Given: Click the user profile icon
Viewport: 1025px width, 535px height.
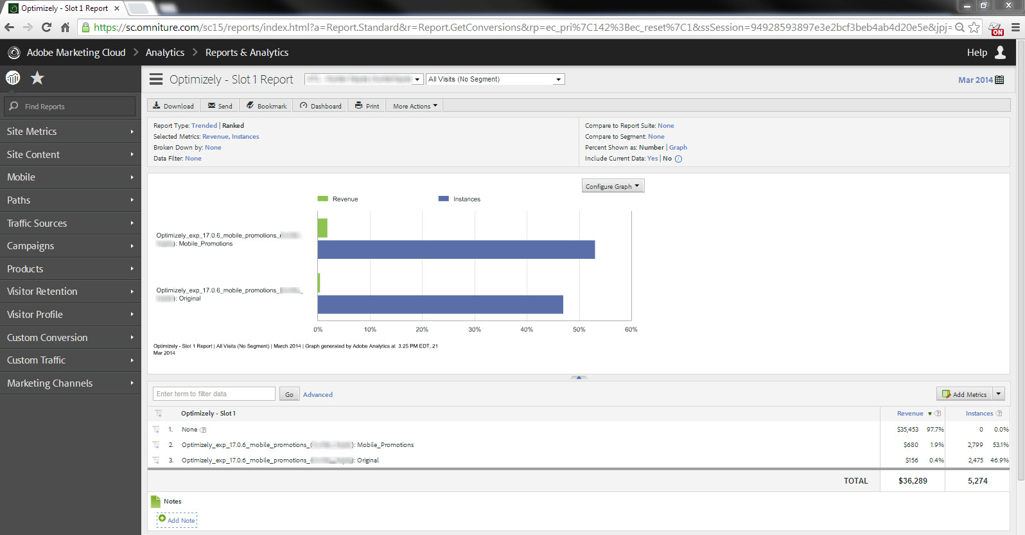Looking at the screenshot, I should 1001,53.
